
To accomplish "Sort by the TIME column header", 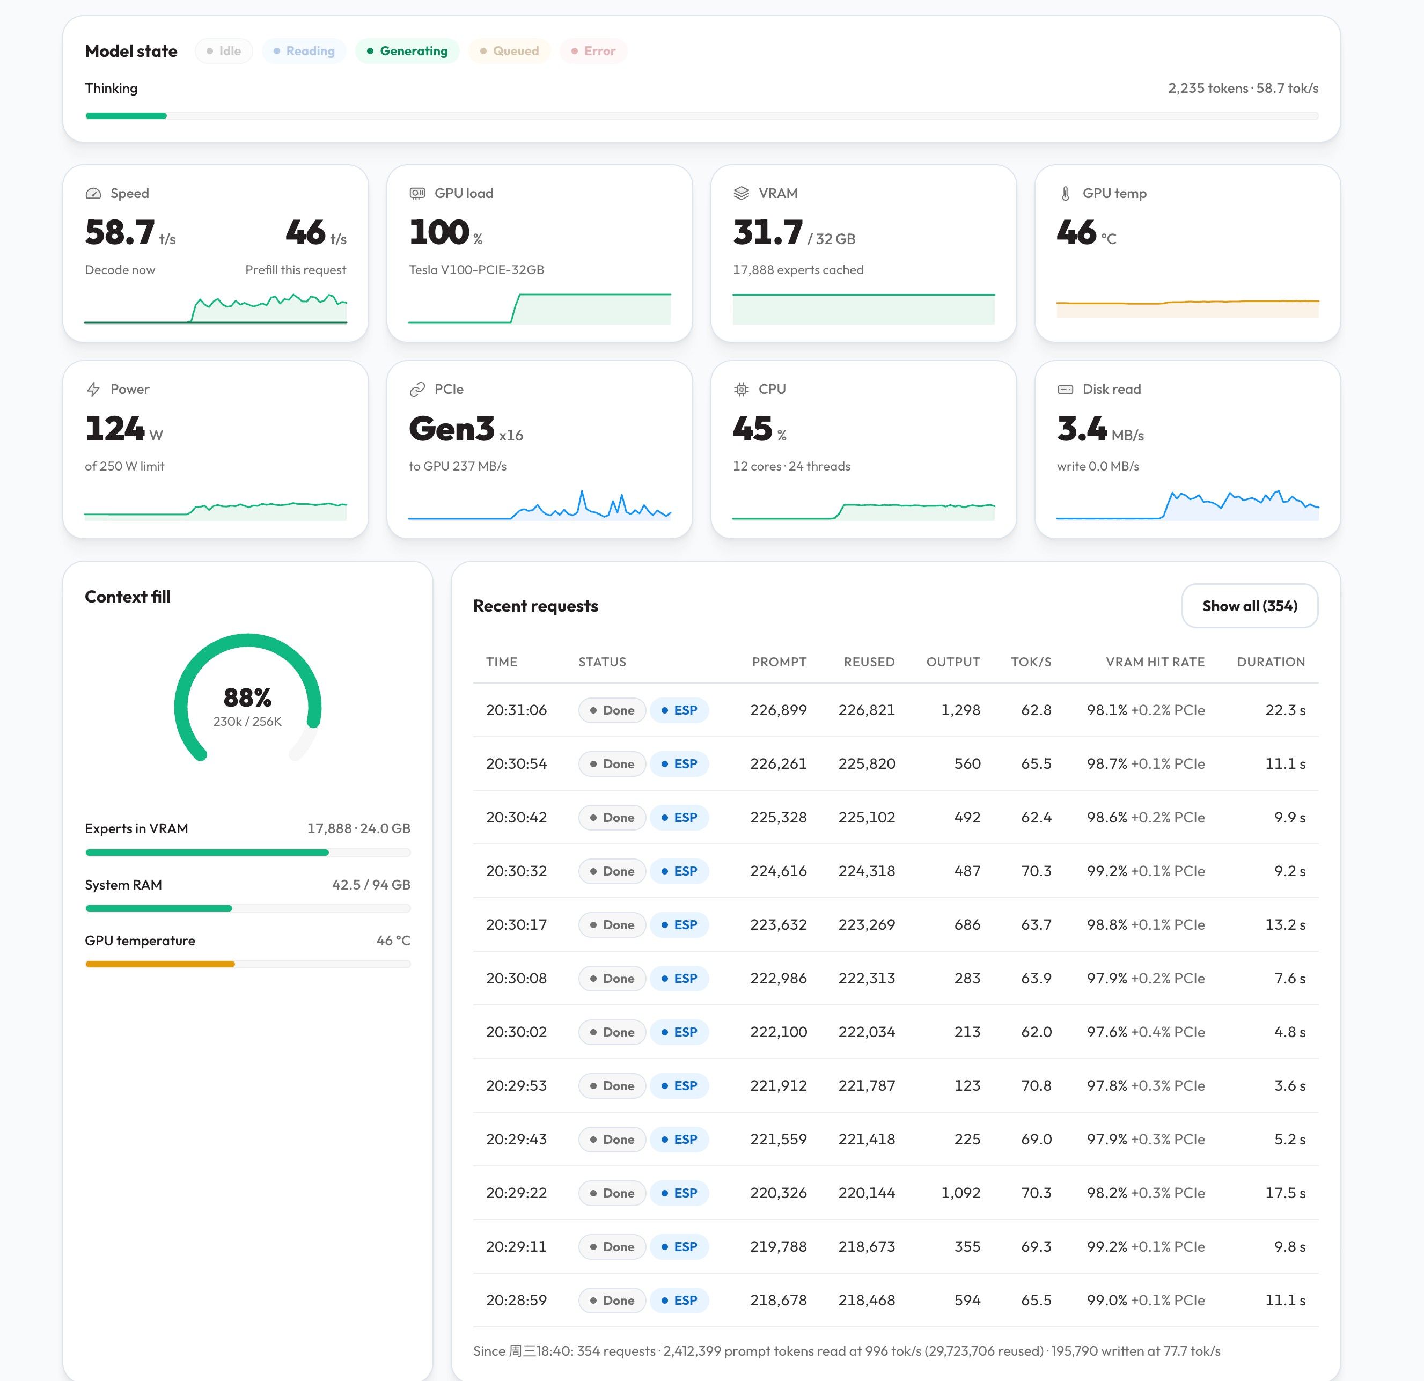I will point(501,662).
